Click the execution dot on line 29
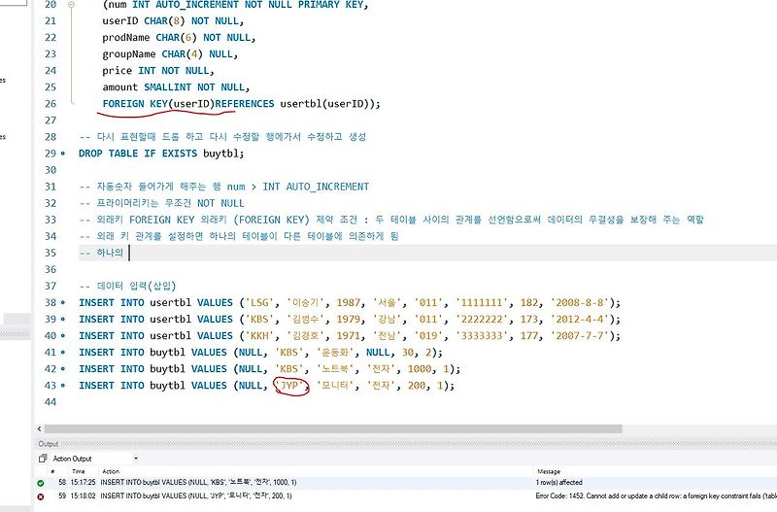 [63, 154]
